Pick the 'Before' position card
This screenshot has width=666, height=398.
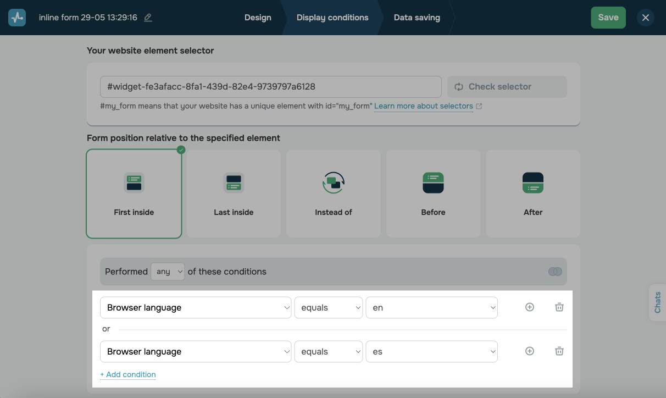433,194
